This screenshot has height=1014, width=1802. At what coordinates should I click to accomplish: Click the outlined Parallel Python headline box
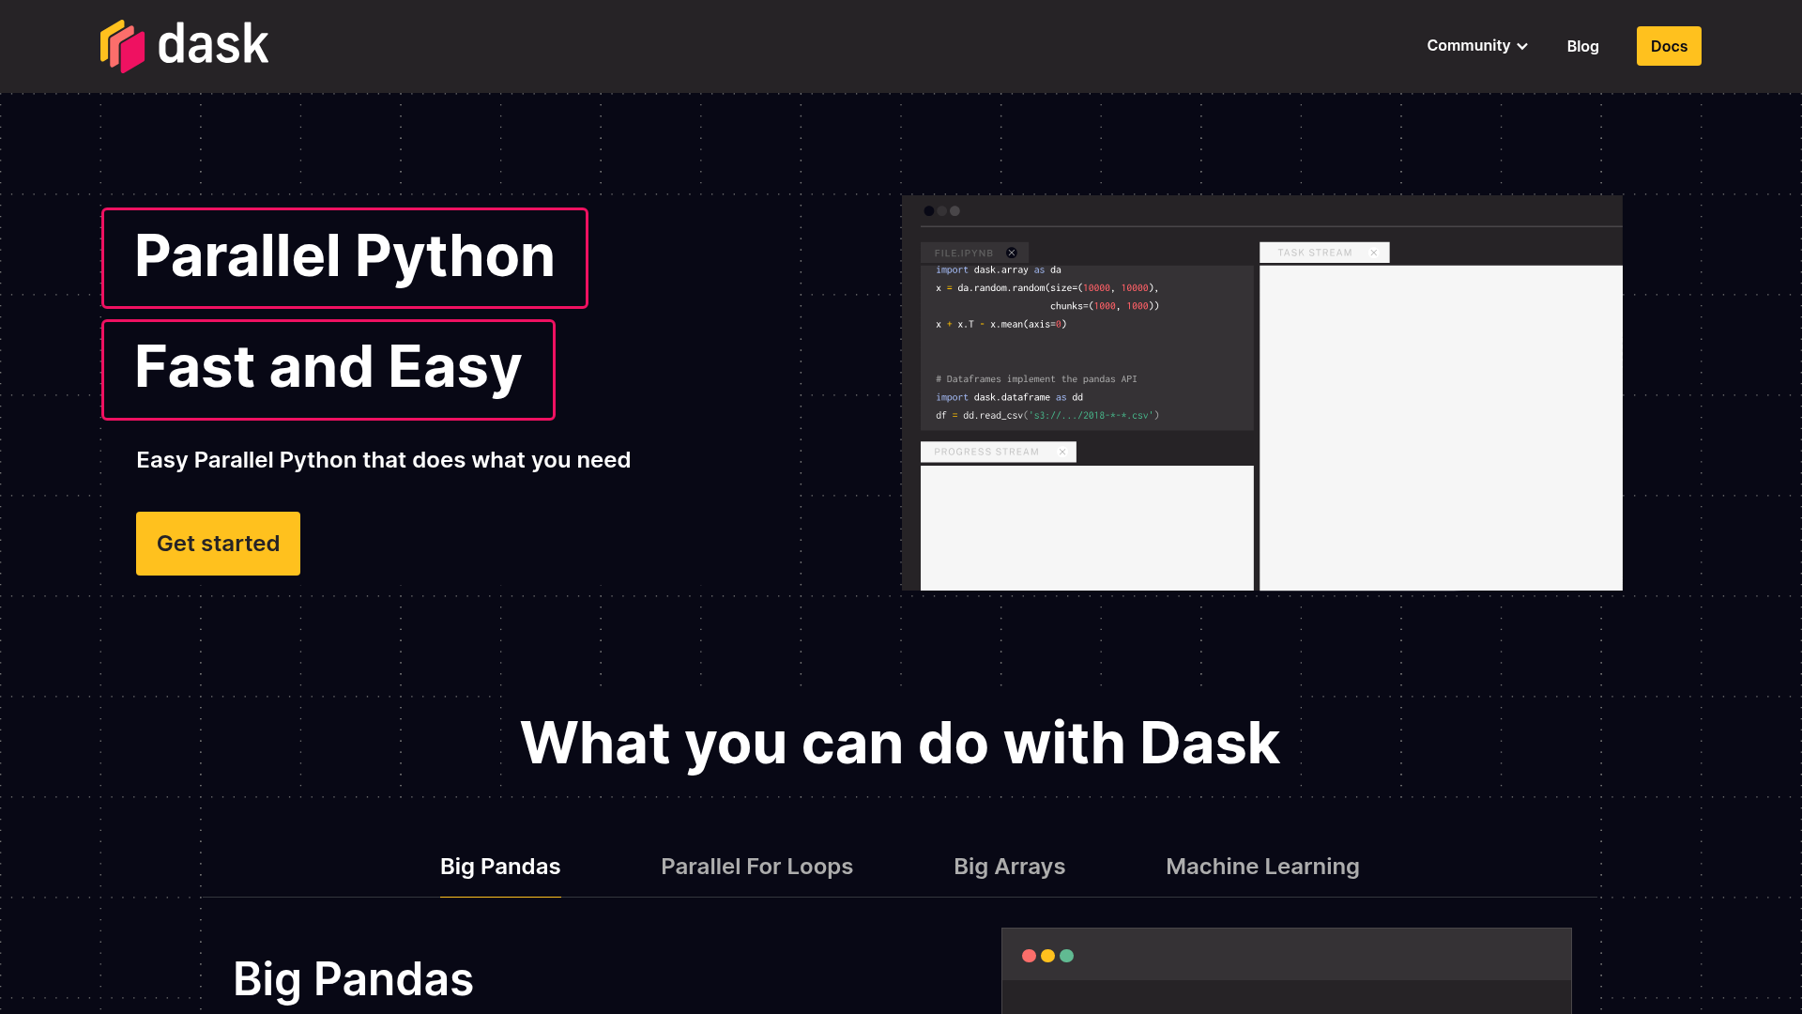point(344,258)
